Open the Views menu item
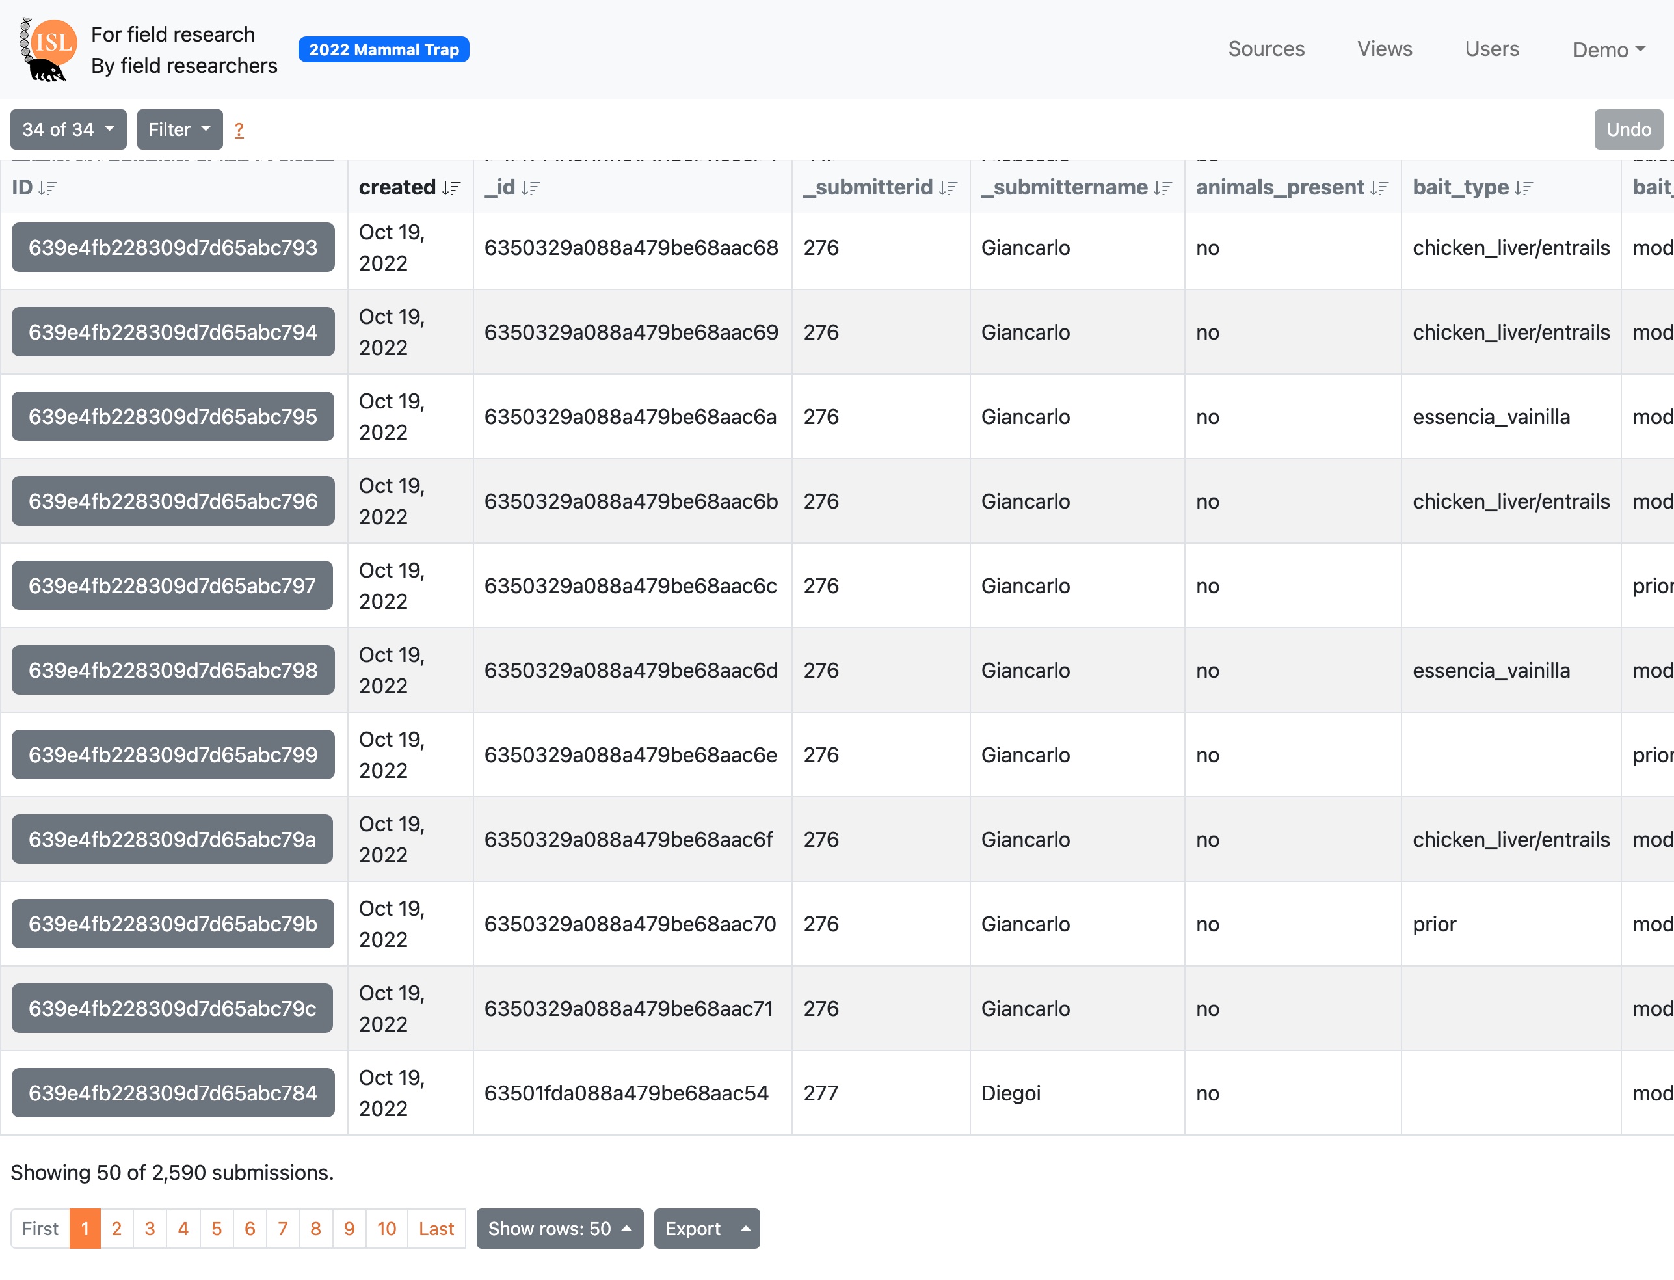1674x1280 pixels. tap(1384, 49)
